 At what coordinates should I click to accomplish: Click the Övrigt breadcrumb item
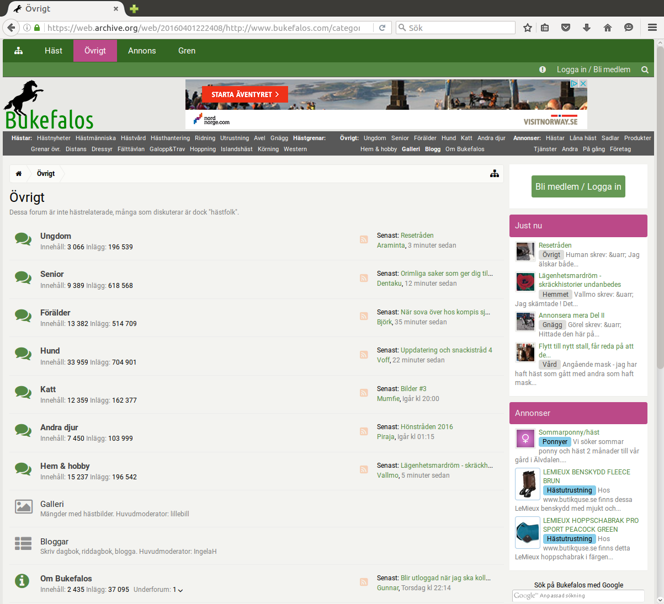(x=46, y=174)
